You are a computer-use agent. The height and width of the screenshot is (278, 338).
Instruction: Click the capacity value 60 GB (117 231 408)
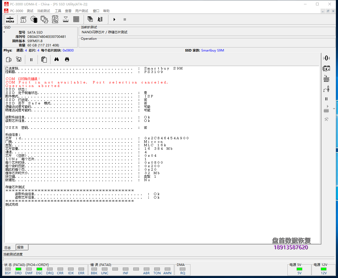click(43, 45)
